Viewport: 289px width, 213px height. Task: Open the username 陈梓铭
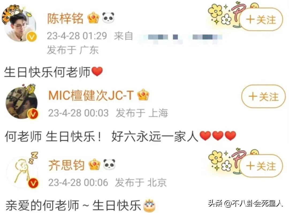click(66, 18)
